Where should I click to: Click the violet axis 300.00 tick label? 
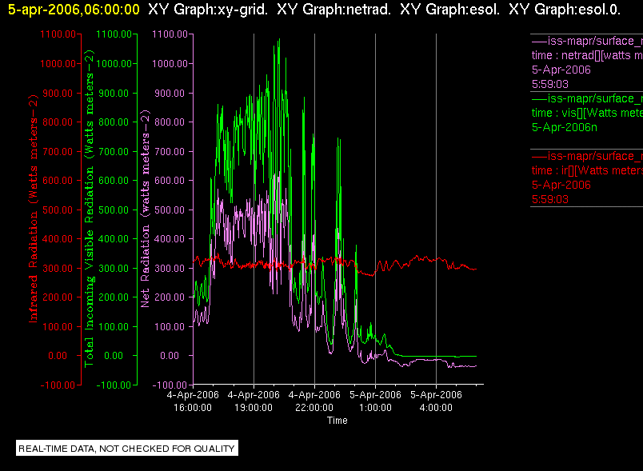[x=170, y=269]
